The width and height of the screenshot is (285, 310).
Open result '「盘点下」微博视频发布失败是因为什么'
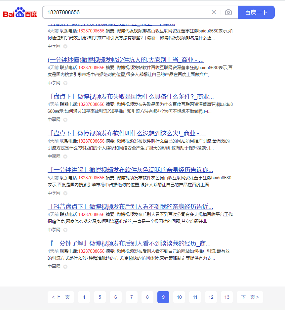coord(131,97)
